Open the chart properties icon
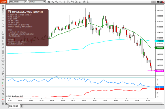The height and width of the screenshot is (109, 165). [84, 2]
